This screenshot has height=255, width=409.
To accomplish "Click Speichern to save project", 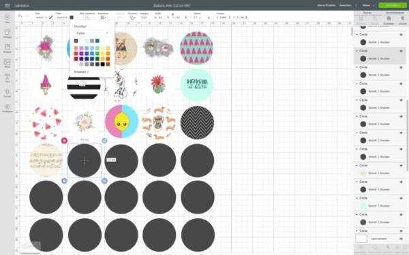I will (x=346, y=5).
